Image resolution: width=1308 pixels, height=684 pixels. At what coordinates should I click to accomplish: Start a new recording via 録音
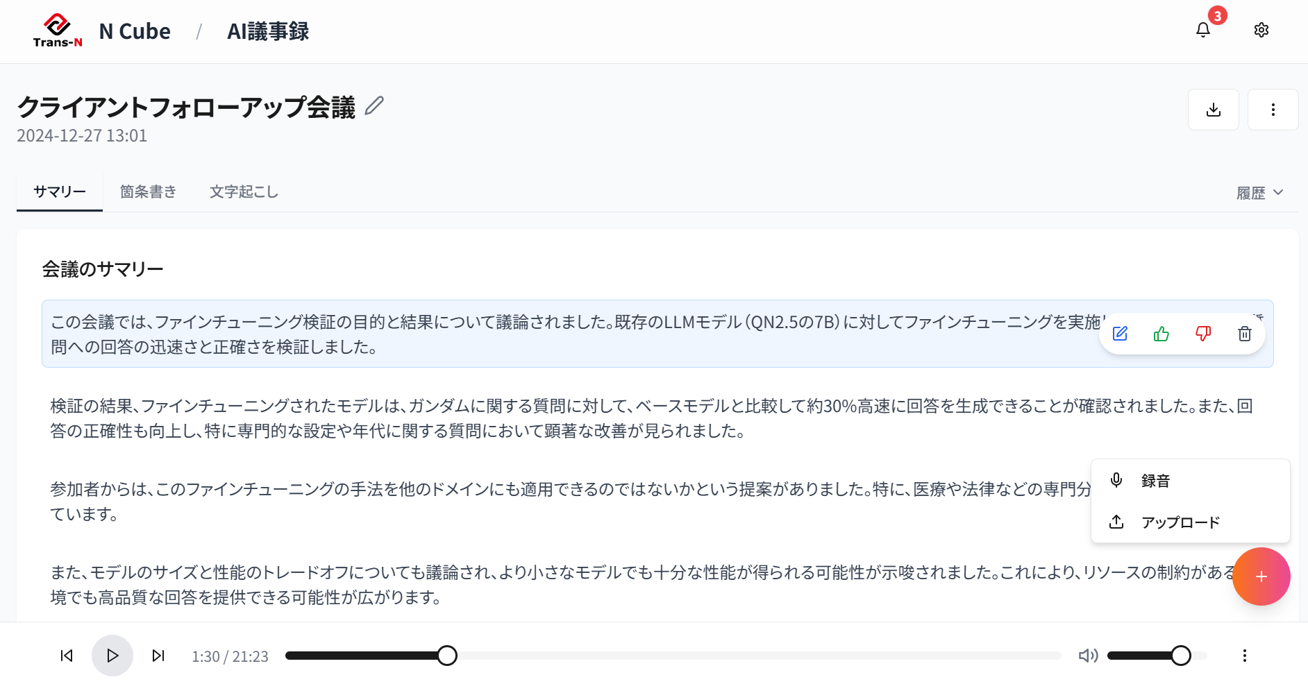1154,480
